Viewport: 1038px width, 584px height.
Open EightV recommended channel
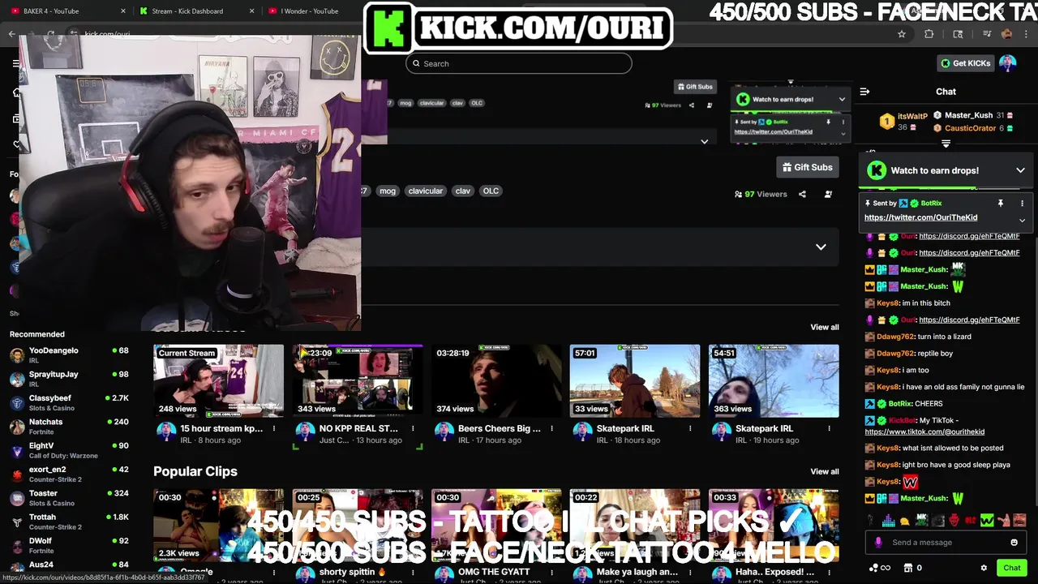pos(69,450)
